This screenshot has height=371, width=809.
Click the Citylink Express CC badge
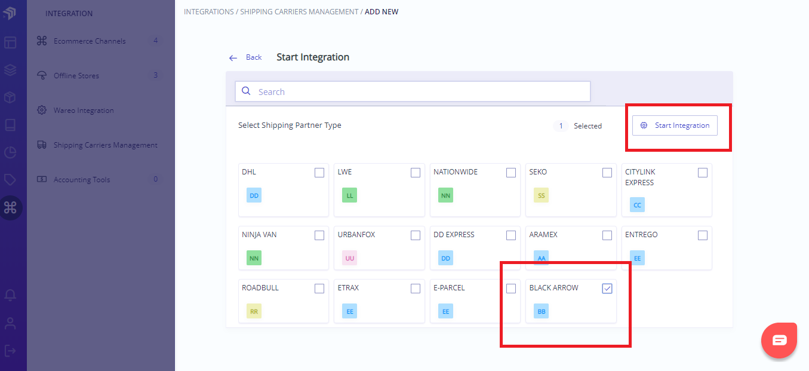tap(637, 205)
